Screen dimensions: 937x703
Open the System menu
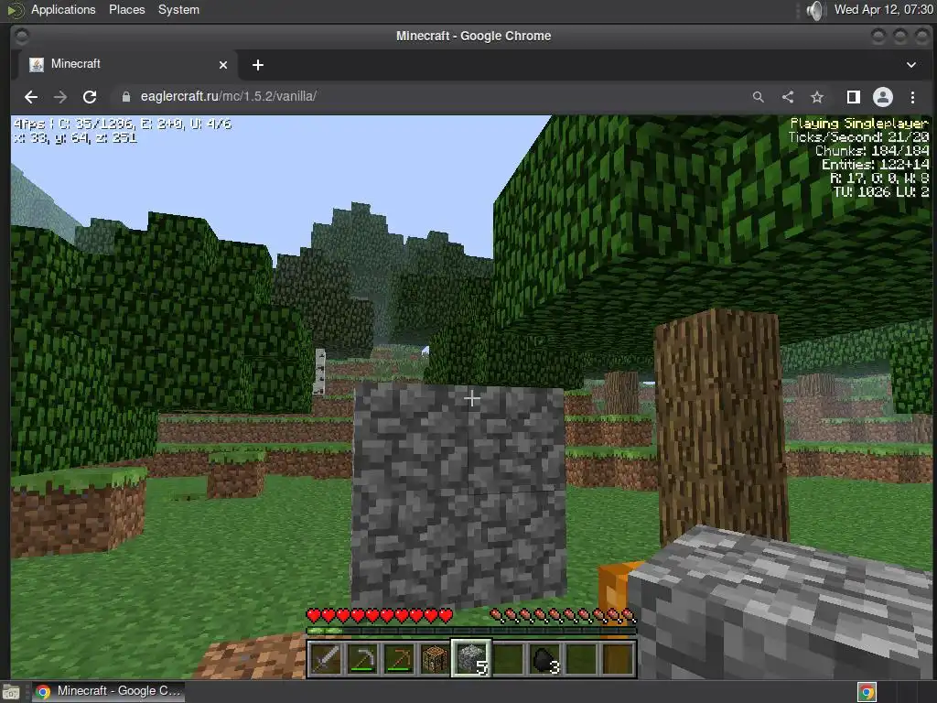178,9
